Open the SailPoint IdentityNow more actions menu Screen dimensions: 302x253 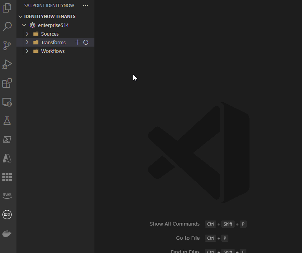click(x=85, y=5)
